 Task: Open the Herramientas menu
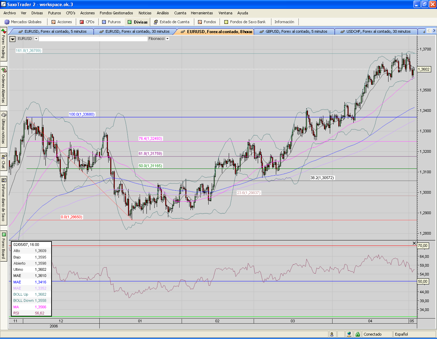click(x=202, y=13)
